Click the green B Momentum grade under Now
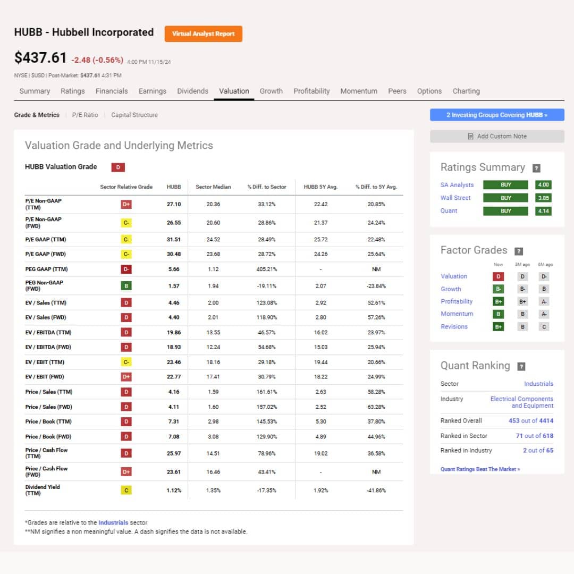 click(498, 314)
